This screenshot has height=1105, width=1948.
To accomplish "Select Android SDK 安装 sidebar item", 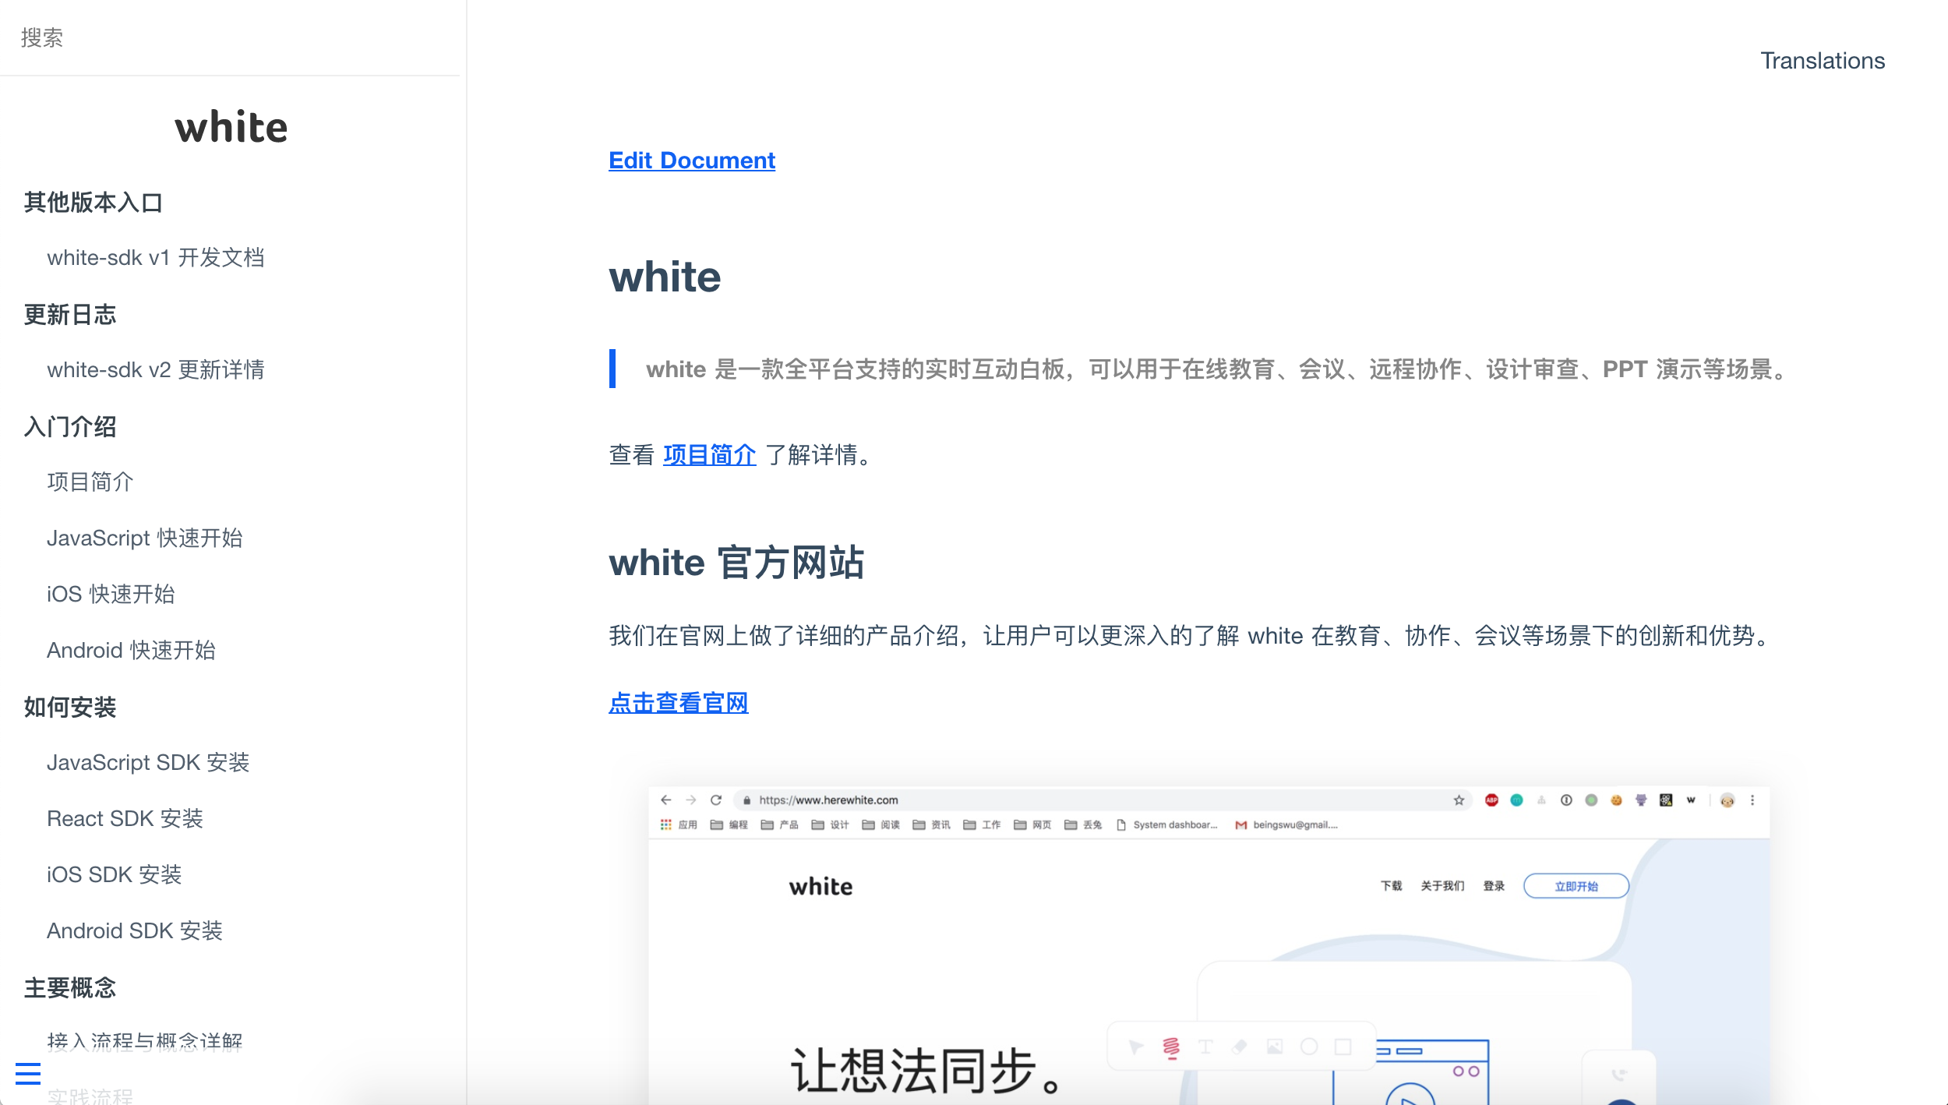I will click(x=134, y=931).
